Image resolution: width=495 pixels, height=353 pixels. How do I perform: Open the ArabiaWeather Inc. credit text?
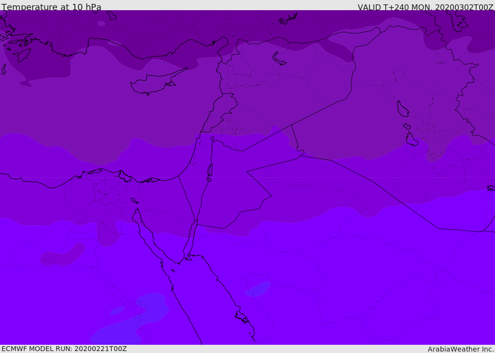click(x=461, y=349)
